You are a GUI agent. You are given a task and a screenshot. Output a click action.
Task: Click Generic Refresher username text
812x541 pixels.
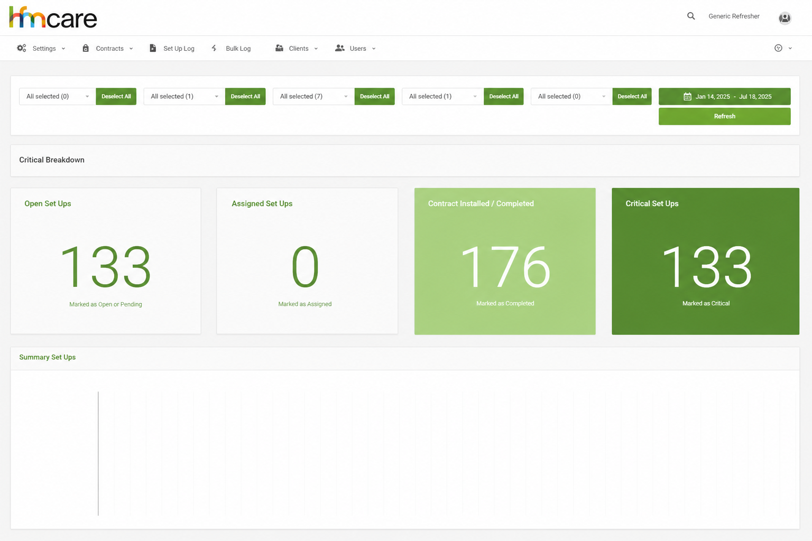pyautogui.click(x=734, y=16)
